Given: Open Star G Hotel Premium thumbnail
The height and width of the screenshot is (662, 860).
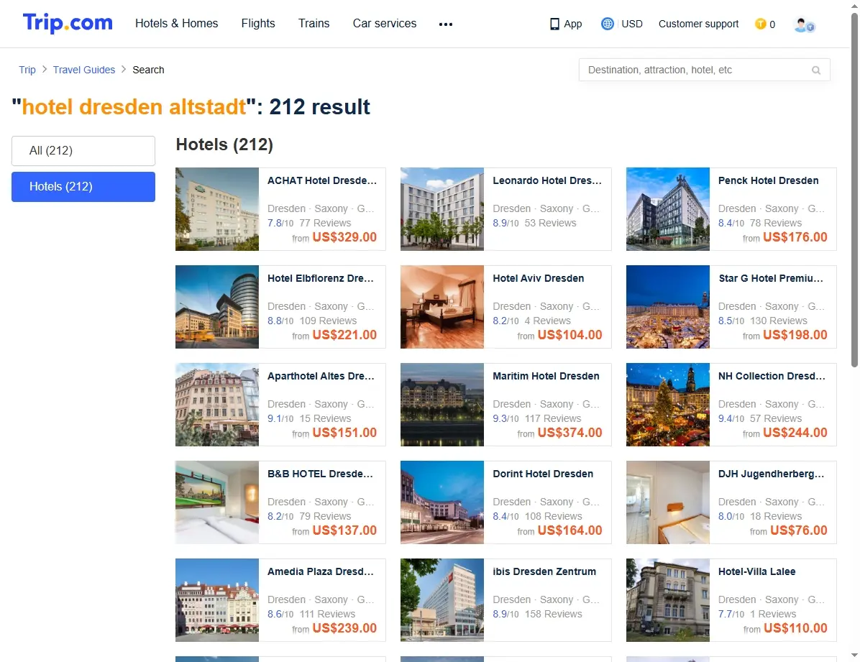Looking at the screenshot, I should tap(668, 307).
